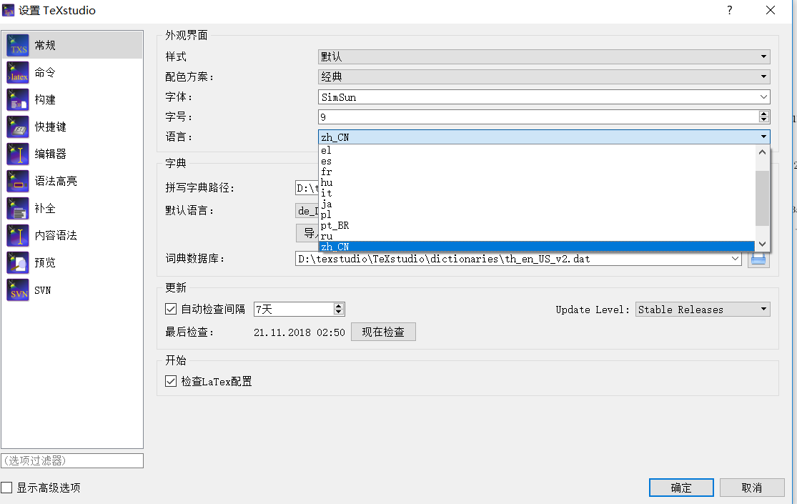797x504 pixels.
Task: Click language list scrollbar up arrow
Action: click(x=762, y=152)
